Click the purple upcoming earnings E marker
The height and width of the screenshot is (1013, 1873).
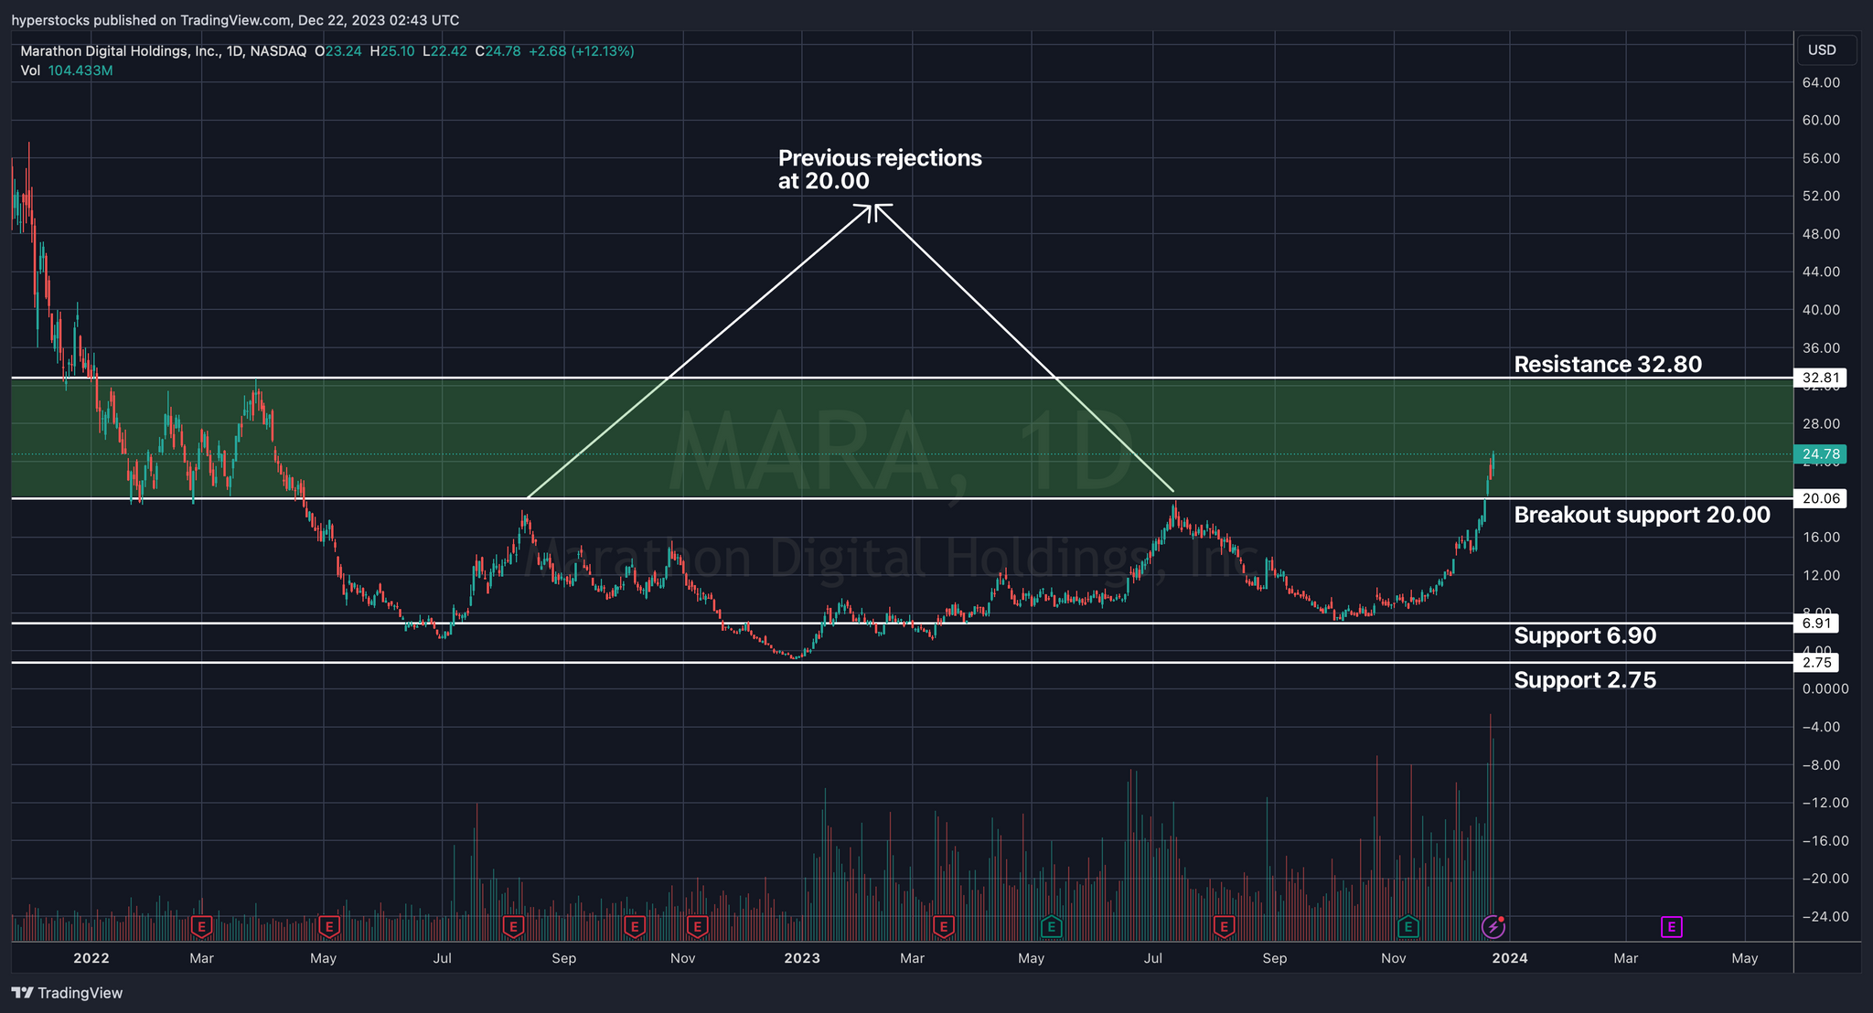pos(1671,927)
